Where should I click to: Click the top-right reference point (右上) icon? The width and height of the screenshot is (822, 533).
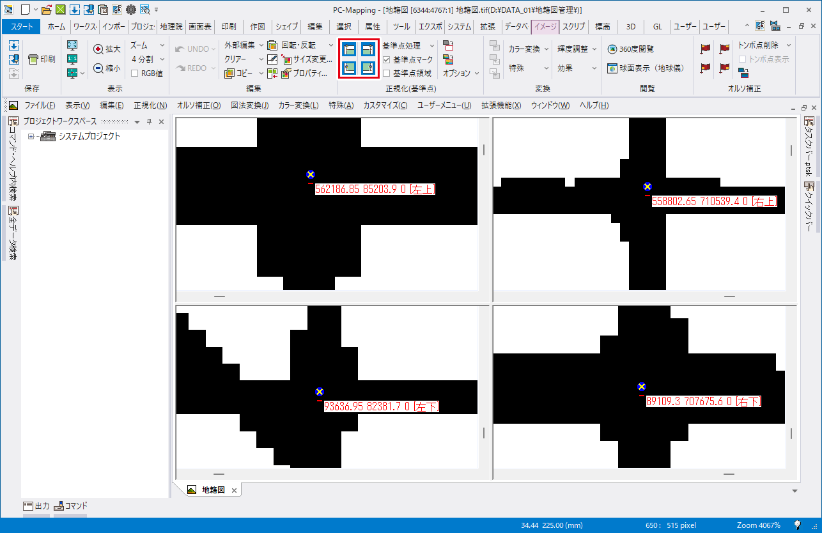tap(368, 49)
